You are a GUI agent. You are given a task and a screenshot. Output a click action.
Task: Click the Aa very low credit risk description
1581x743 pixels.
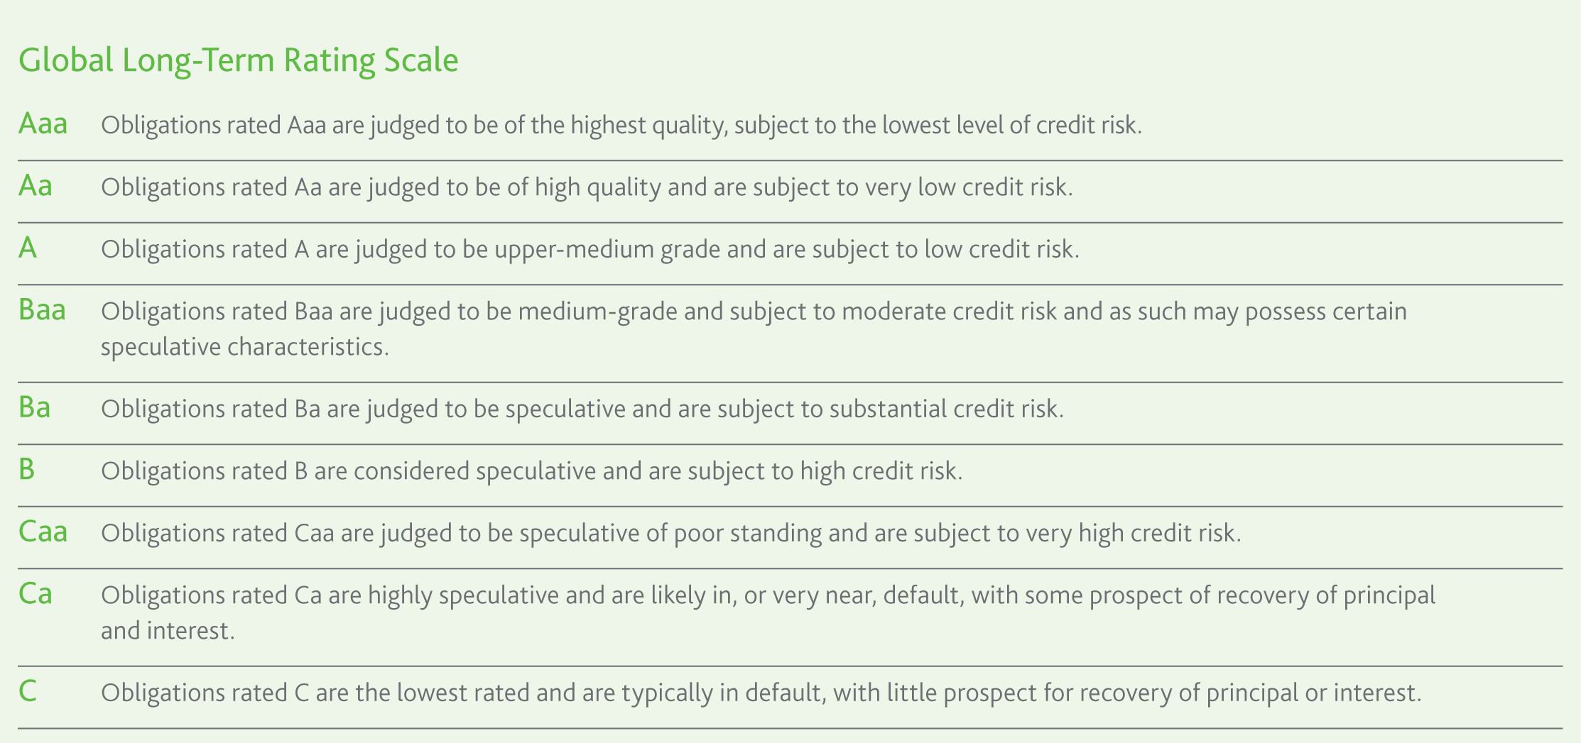pos(587,187)
